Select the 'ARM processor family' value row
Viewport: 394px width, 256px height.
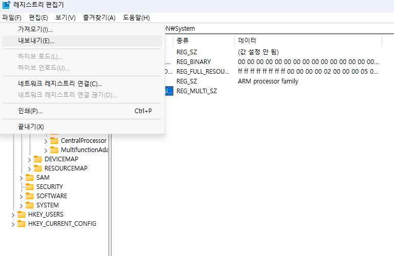(268, 81)
